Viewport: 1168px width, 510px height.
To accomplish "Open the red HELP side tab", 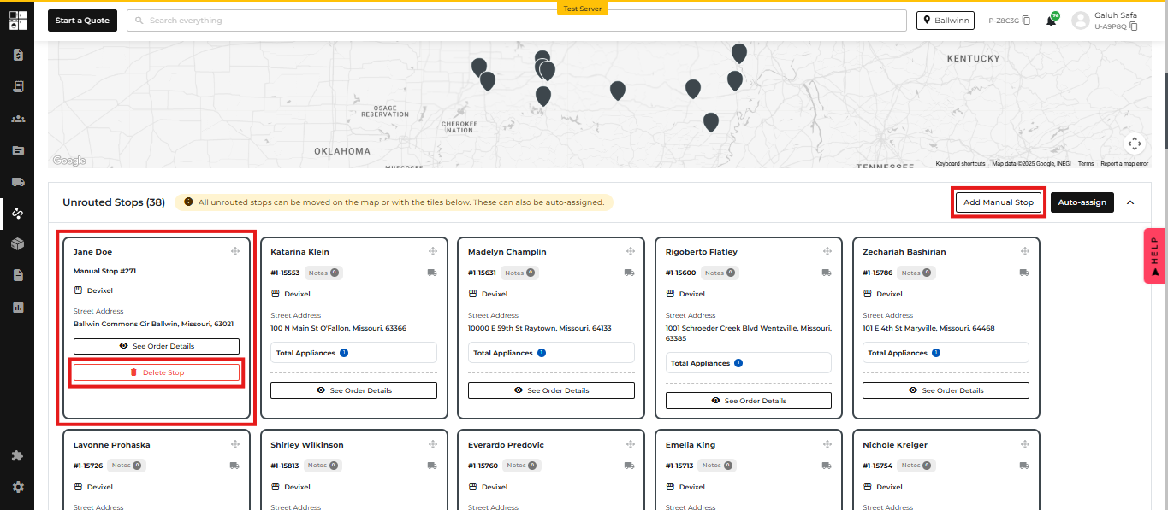I will coord(1155,255).
